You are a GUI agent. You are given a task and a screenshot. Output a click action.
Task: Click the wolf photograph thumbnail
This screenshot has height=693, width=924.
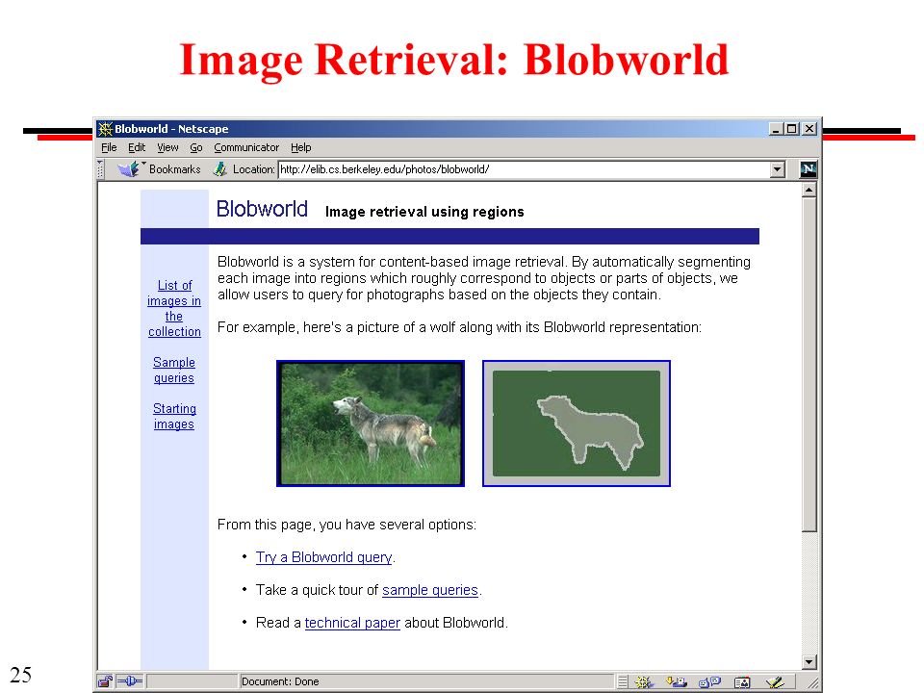tap(371, 423)
